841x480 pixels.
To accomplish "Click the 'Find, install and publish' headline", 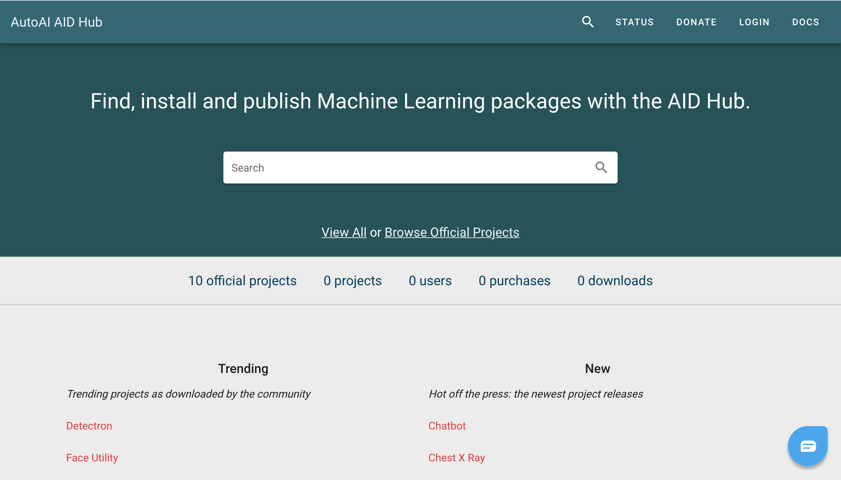I will pos(420,101).
